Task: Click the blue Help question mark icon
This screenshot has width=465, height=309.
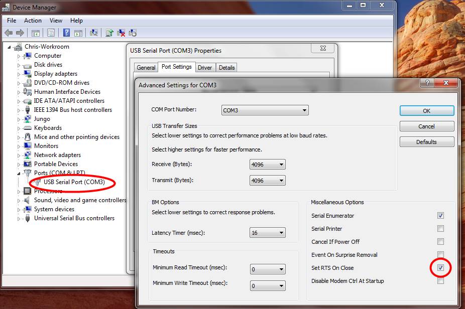Action: pos(66,33)
